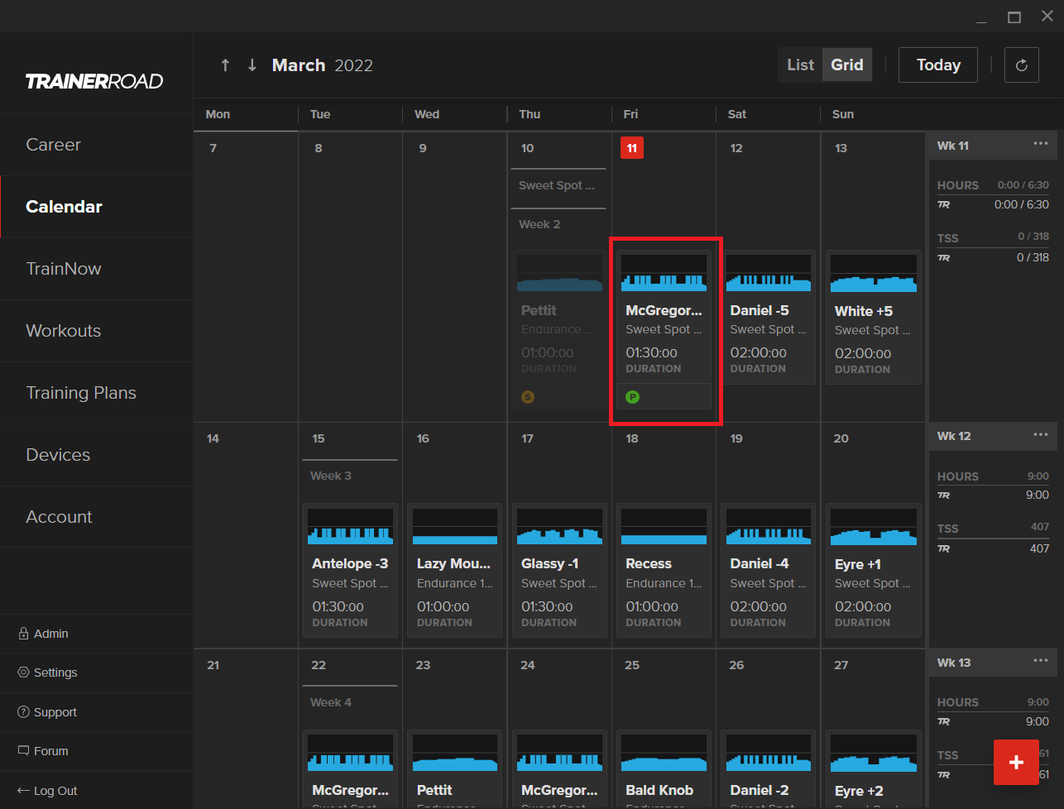Screen dimensions: 1064x809
Task: Go to previous month with up arrow
Action: [225, 65]
